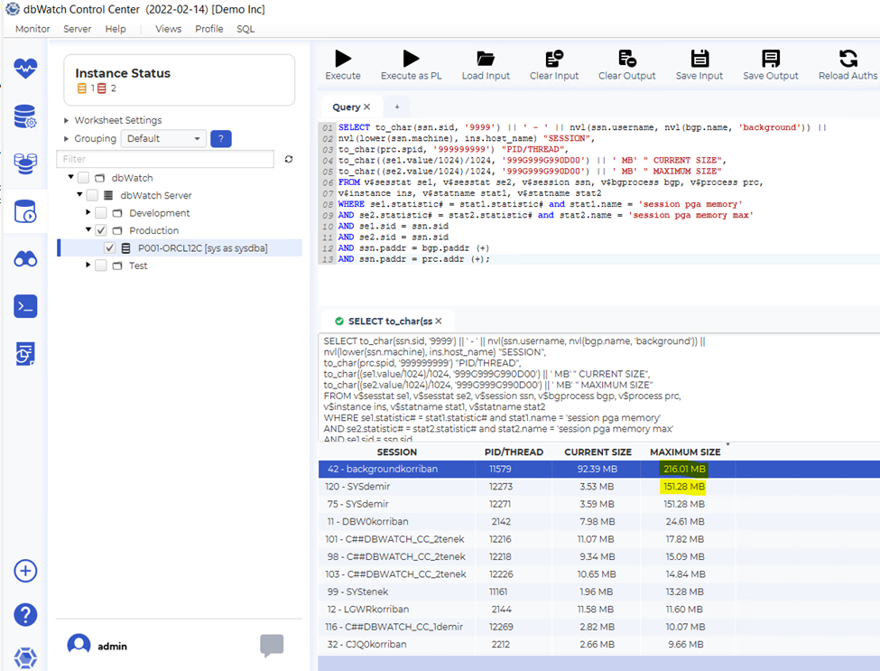Click the Instance Status panel
This screenshot has width=880, height=671.
(179, 80)
